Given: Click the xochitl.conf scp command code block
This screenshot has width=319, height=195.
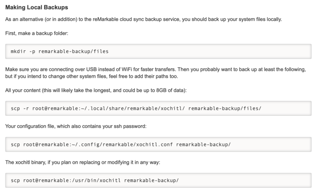Looking at the screenshot, I should [x=159, y=144].
